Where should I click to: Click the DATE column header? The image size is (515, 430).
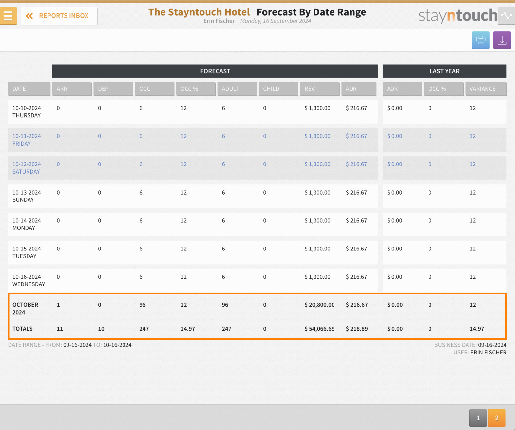point(29,89)
